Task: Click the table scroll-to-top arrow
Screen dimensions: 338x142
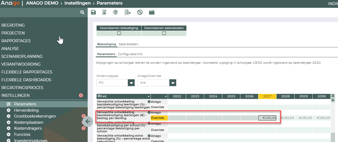Action: click(333, 96)
